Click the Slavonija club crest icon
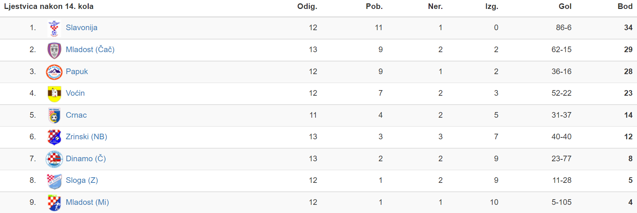This screenshot has height=213, width=637. (x=54, y=28)
